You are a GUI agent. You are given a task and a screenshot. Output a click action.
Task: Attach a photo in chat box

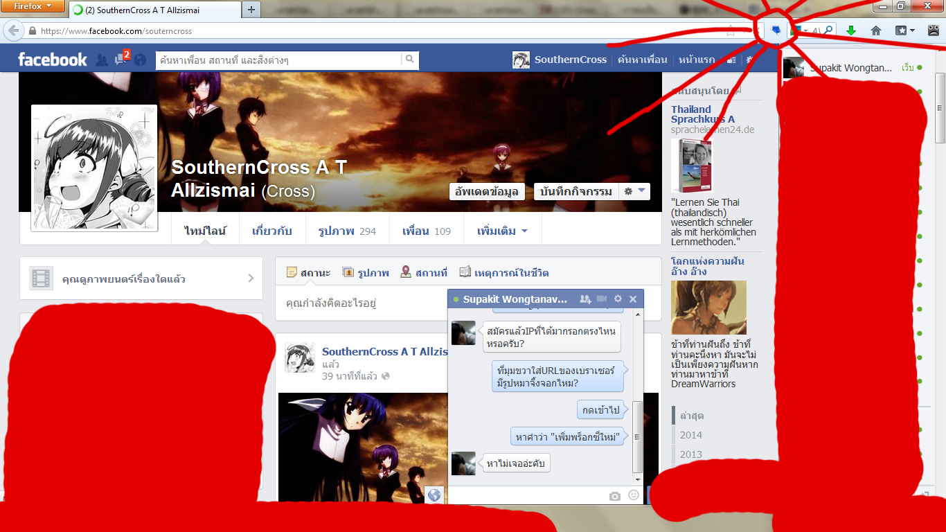[615, 496]
